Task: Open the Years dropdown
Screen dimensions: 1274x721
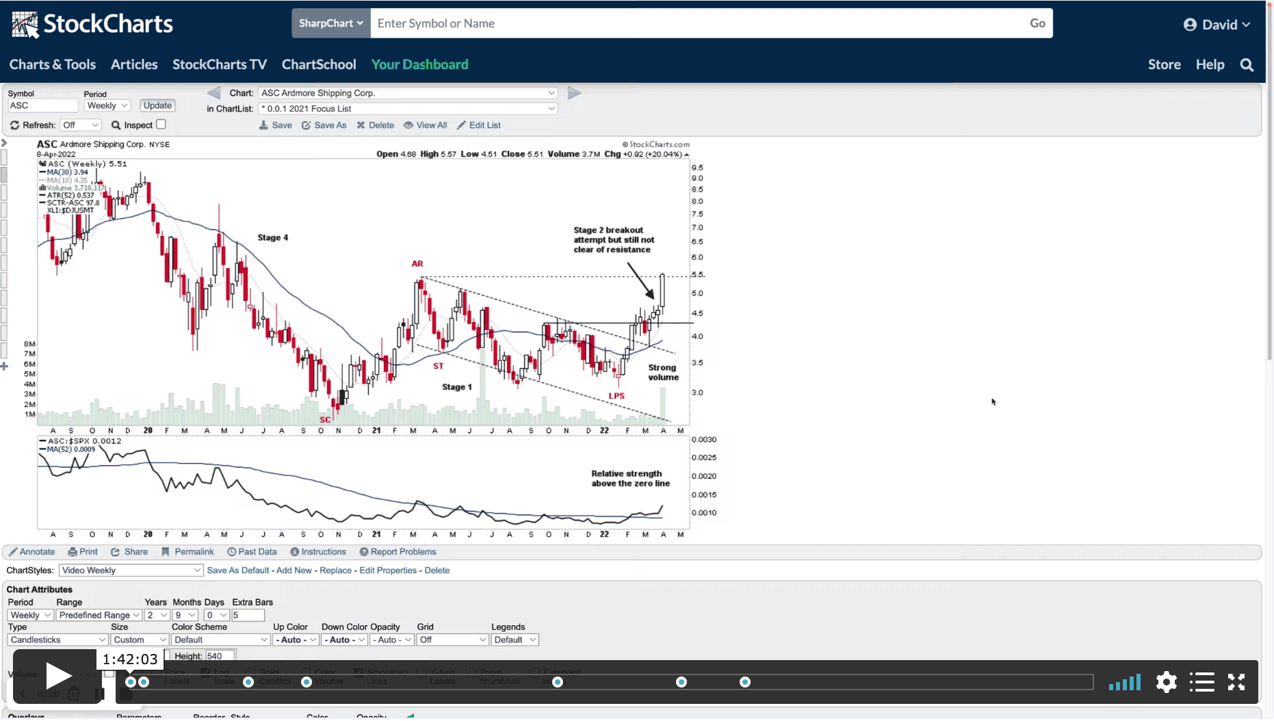Action: click(x=157, y=616)
